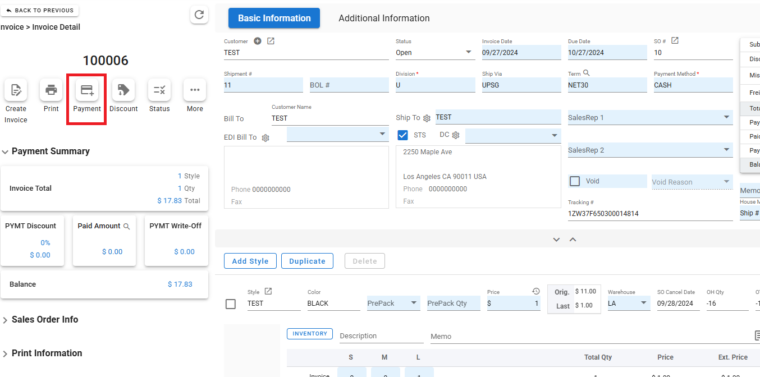Click the Invoice Date field

coord(521,52)
